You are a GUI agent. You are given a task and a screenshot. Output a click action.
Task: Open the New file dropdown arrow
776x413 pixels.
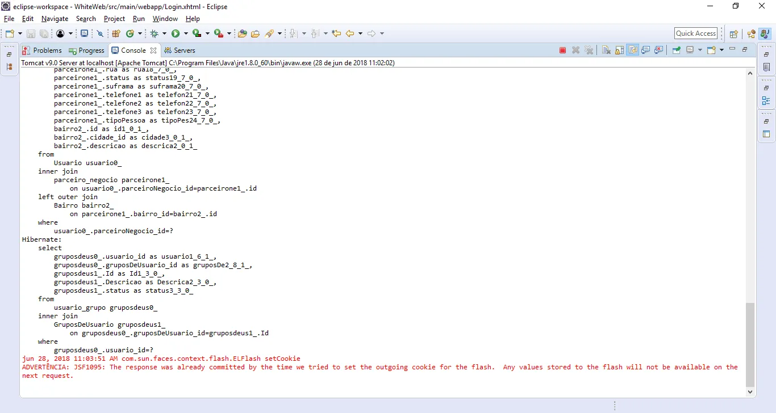20,34
